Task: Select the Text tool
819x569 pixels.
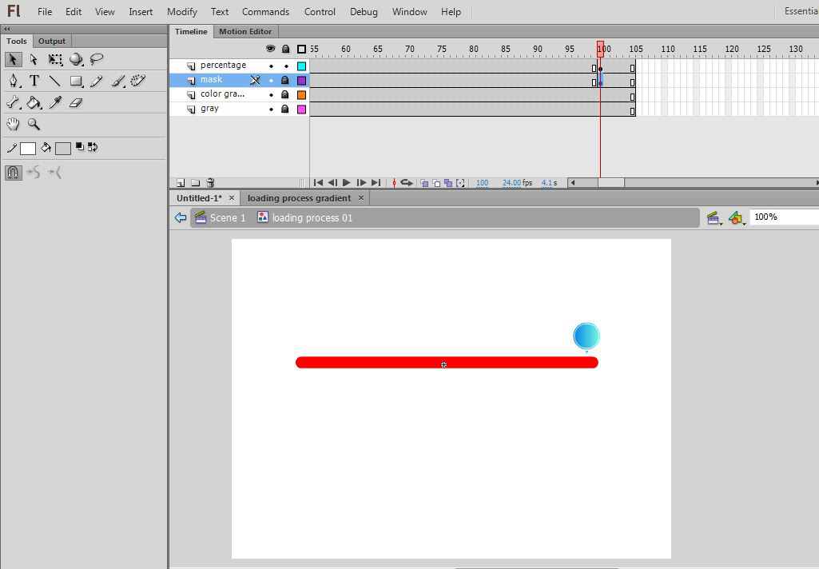Action: [x=34, y=81]
